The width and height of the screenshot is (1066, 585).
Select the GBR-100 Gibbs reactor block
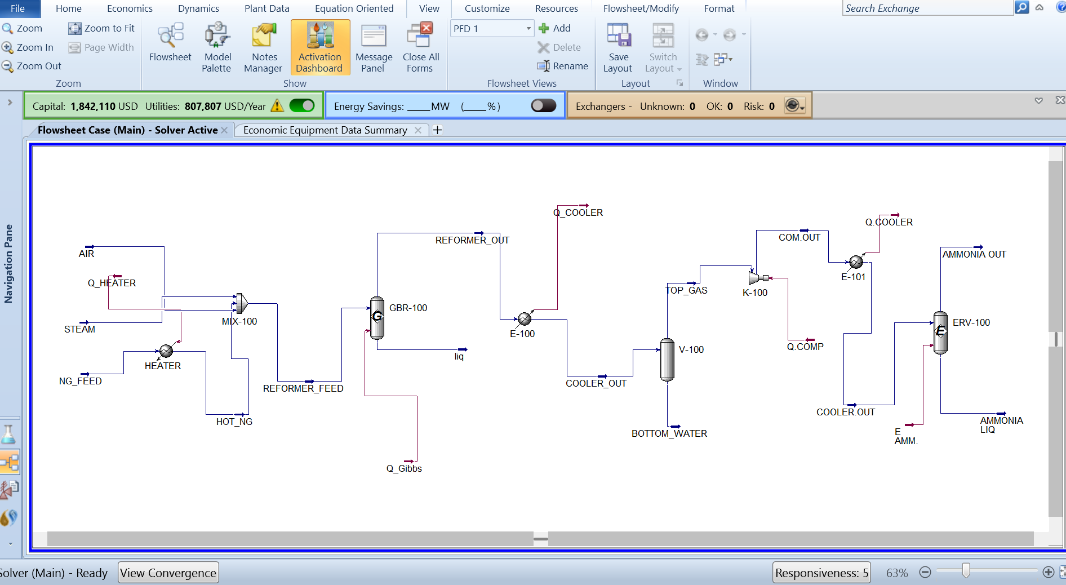tap(377, 318)
